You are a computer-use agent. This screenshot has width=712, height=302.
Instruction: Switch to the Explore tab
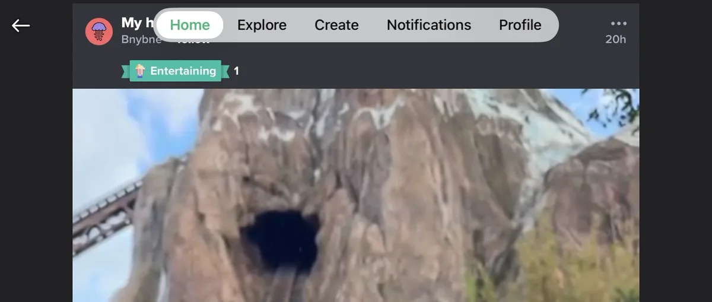coord(262,25)
